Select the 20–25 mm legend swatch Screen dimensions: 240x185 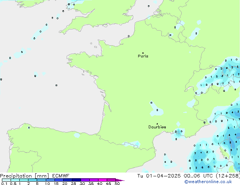pos(67,180)
